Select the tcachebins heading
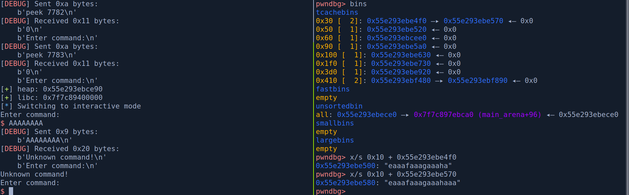629x195 pixels. [337, 12]
